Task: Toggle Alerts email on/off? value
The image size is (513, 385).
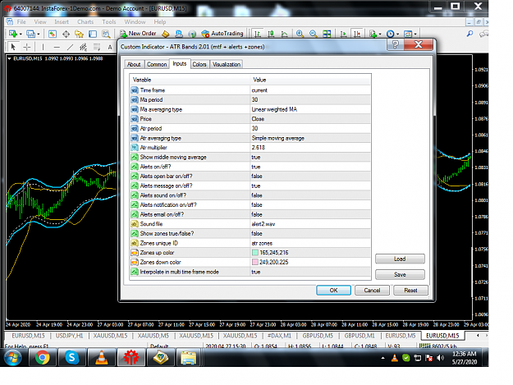Action: point(310,214)
